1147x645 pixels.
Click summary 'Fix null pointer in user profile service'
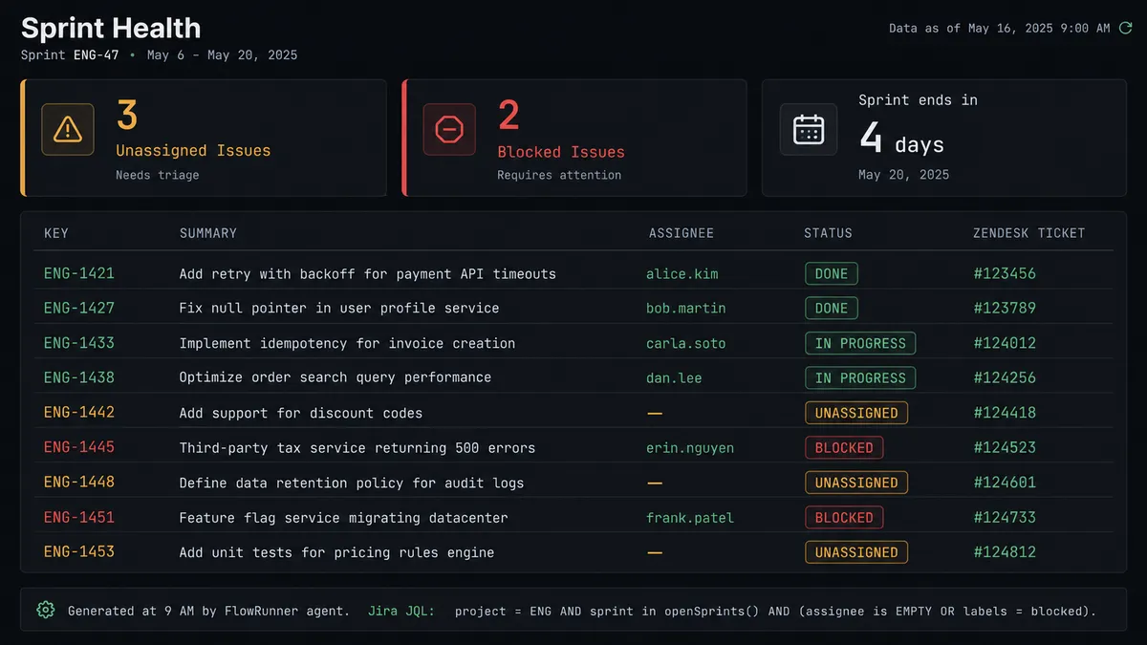point(339,308)
